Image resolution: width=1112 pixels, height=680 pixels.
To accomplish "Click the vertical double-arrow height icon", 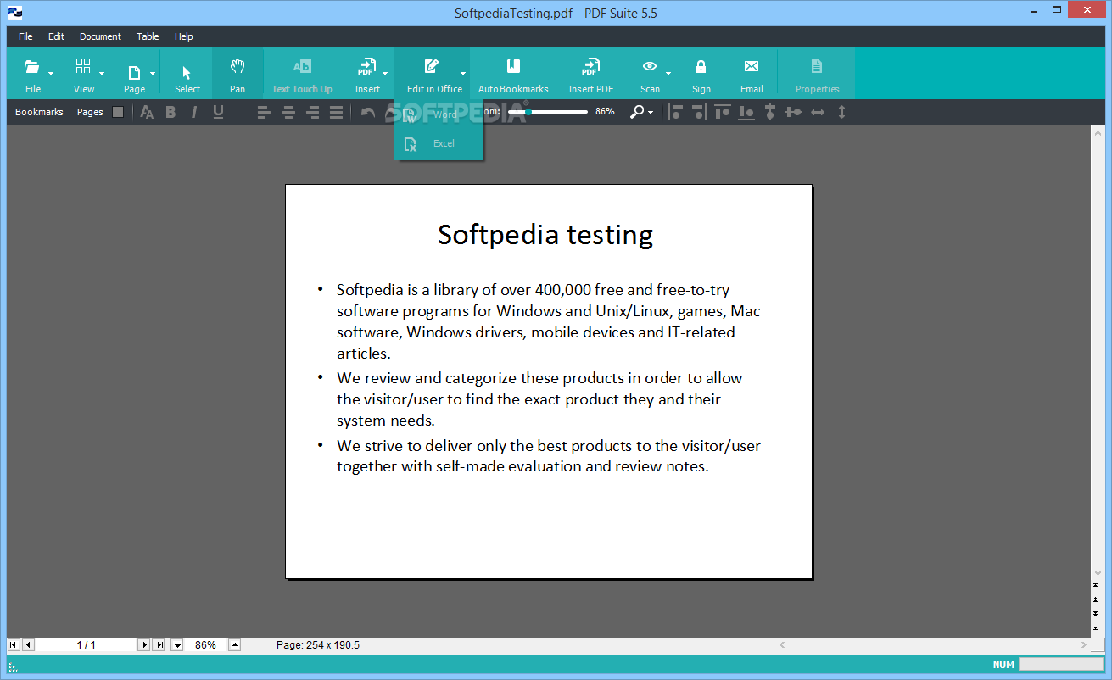I will click(841, 112).
